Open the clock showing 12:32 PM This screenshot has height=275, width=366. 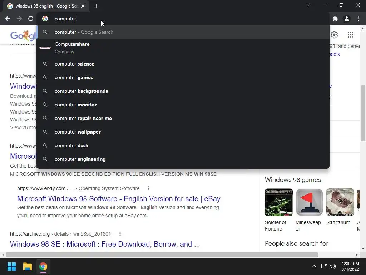coord(350,266)
